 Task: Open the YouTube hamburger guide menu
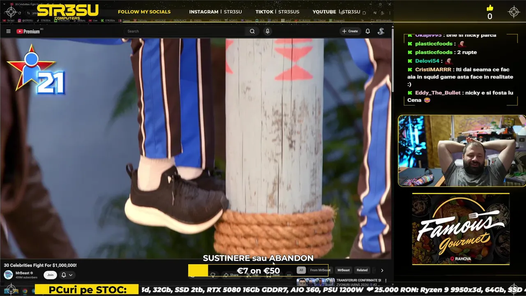pos(8,31)
